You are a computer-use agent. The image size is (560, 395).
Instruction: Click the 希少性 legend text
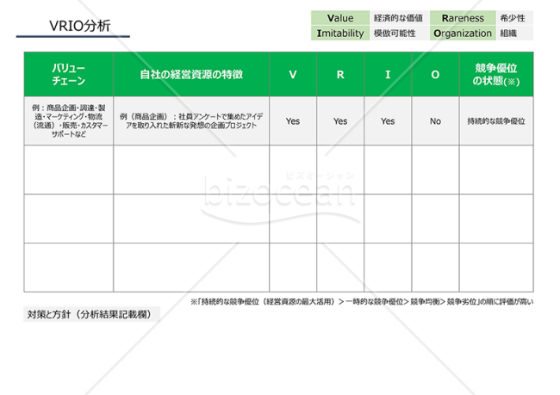click(513, 18)
